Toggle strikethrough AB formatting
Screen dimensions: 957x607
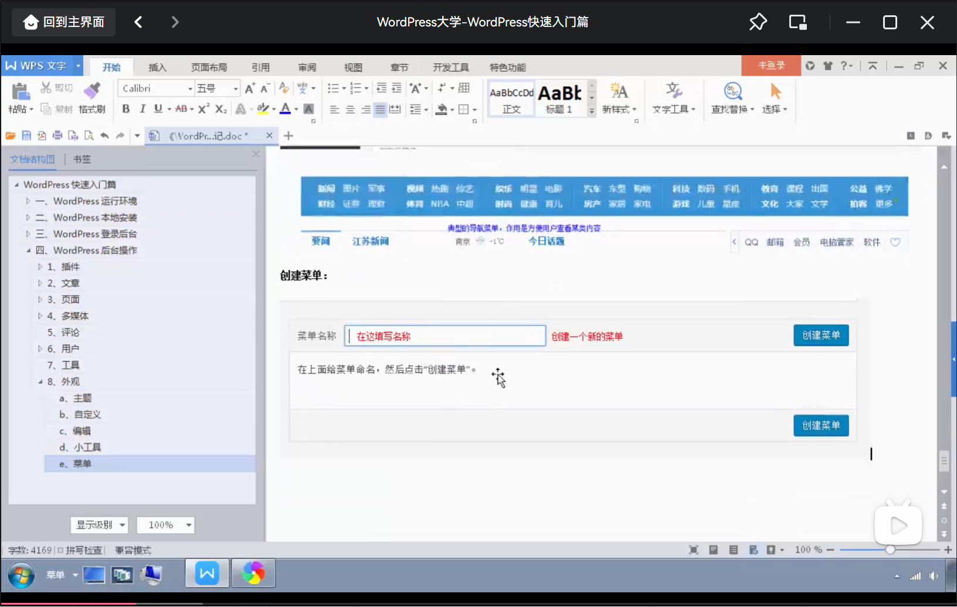pos(181,108)
